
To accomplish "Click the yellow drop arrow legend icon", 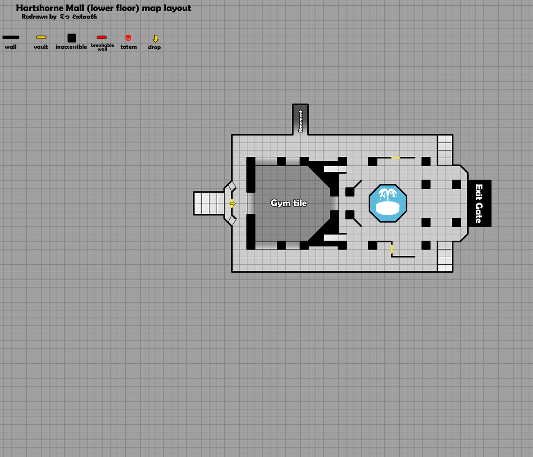I will [155, 39].
